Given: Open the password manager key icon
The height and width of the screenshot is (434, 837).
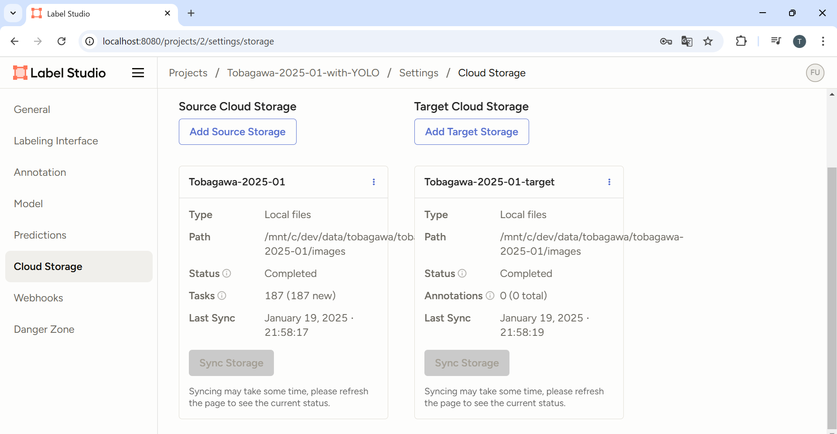Looking at the screenshot, I should 666,41.
